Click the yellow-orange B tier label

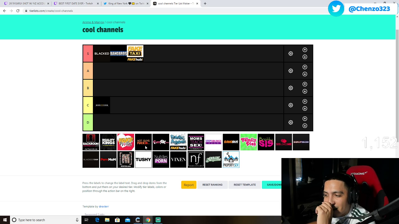tap(88, 88)
